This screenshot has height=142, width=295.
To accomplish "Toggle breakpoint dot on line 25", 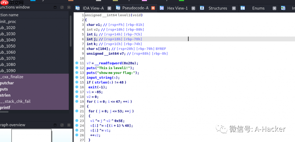I will (77, 130).
